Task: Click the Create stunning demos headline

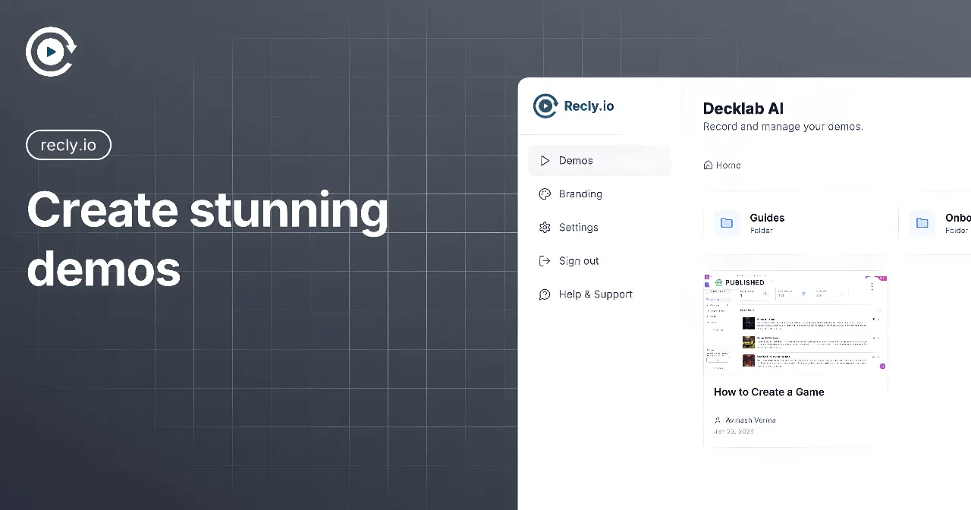Action: tap(207, 239)
